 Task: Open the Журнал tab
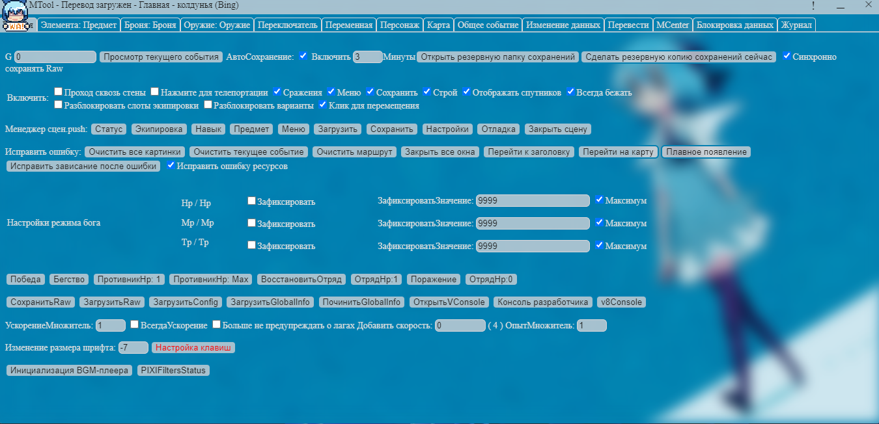point(796,25)
